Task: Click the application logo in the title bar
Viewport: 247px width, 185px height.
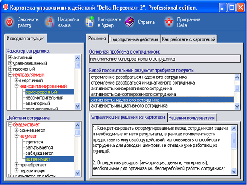Action: click(5, 7)
